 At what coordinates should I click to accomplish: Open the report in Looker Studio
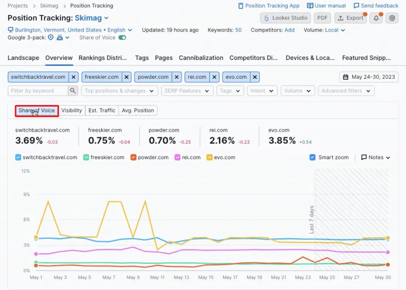point(285,18)
